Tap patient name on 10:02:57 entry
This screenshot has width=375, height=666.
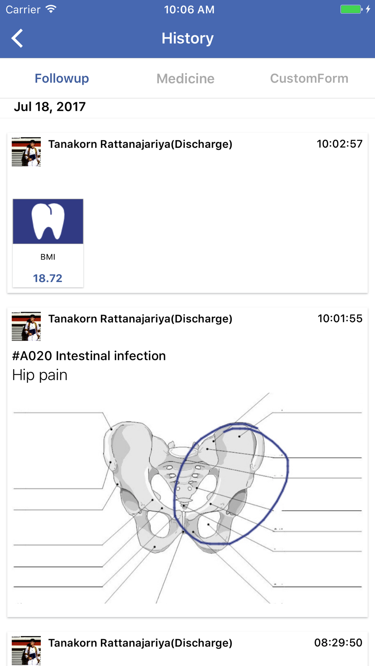(x=140, y=144)
